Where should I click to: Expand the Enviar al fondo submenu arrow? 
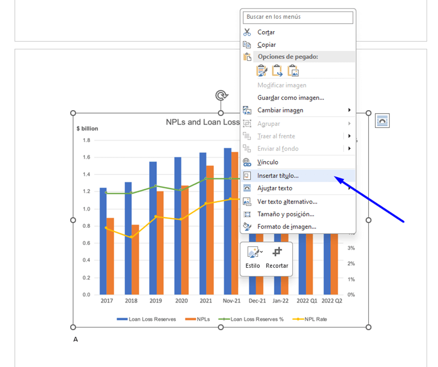[349, 149]
